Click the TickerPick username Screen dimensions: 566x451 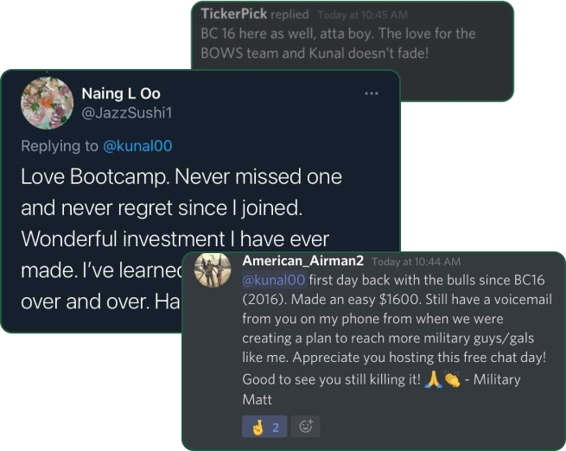pos(234,14)
